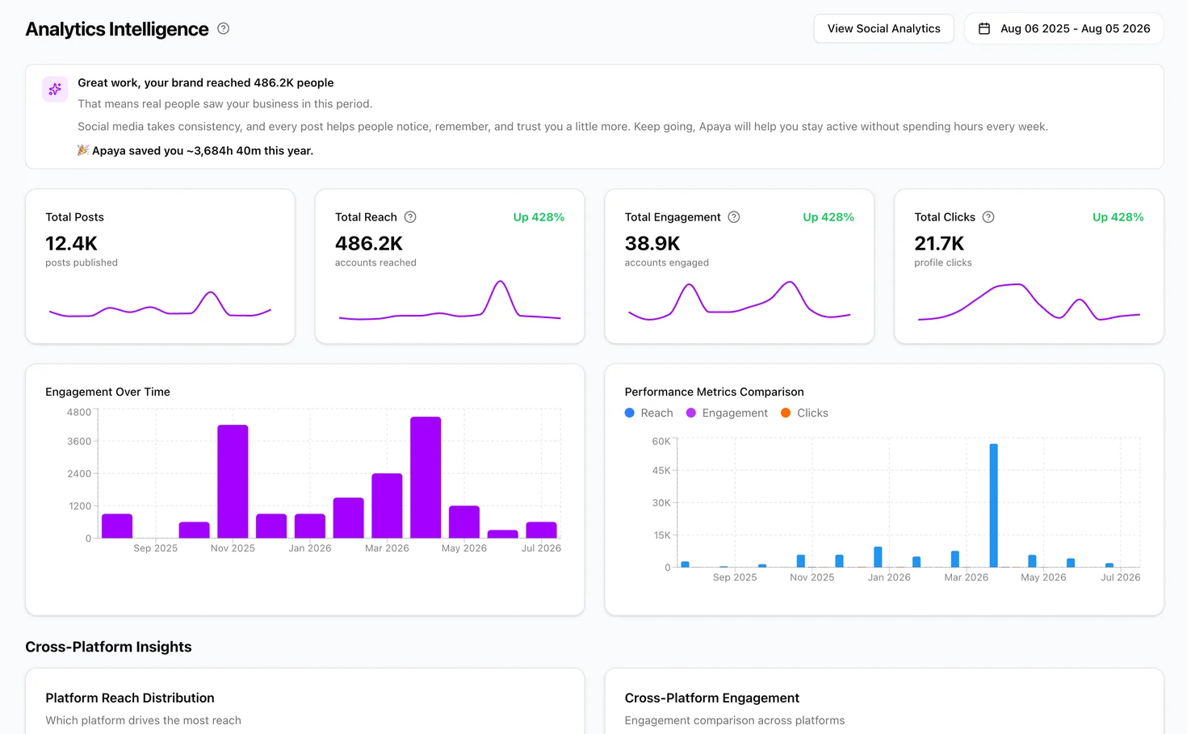This screenshot has width=1187, height=734.
Task: Click blue Reach legend dot
Action: click(630, 413)
